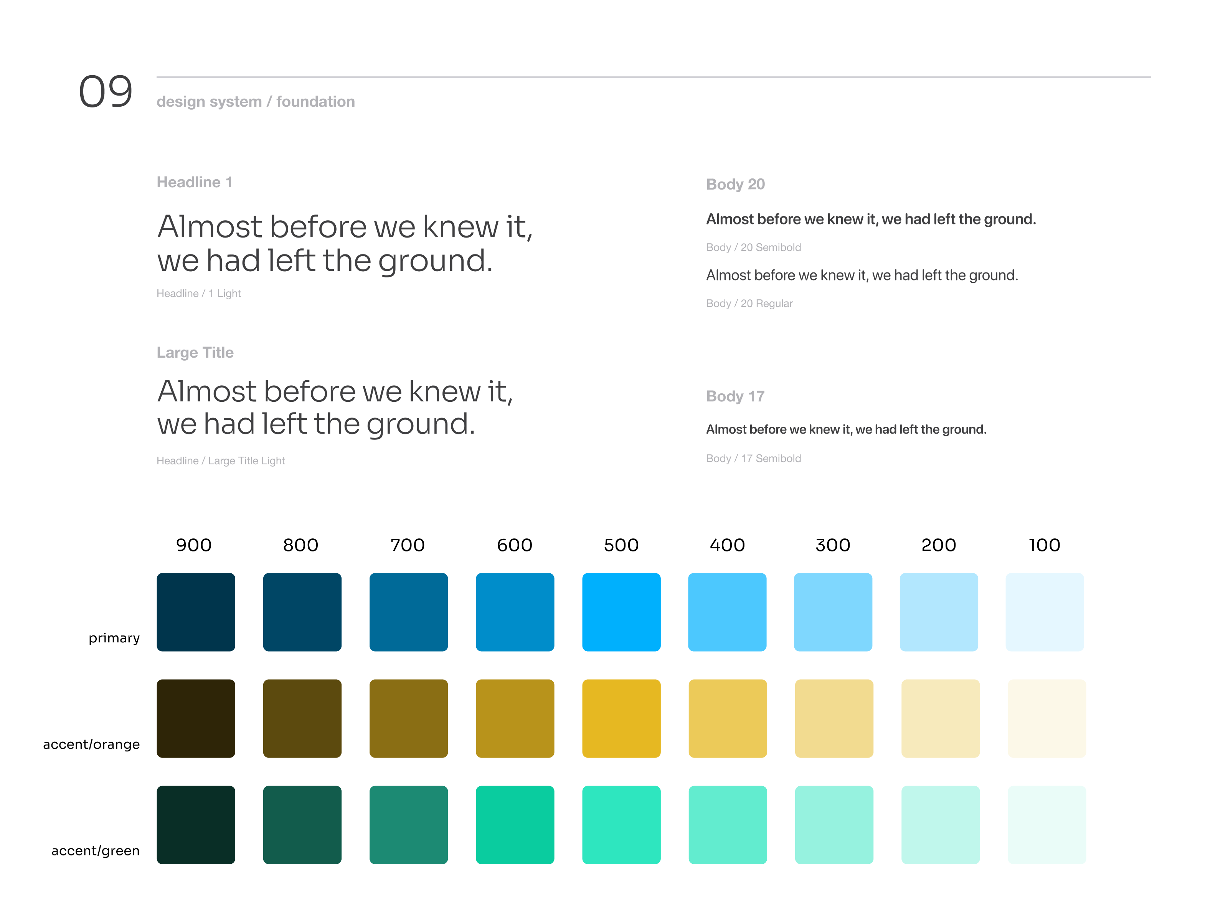Image resolution: width=1228 pixels, height=921 pixels.
Task: Click the 'Headline / 1 Light' caption
Action: pyautogui.click(x=199, y=294)
